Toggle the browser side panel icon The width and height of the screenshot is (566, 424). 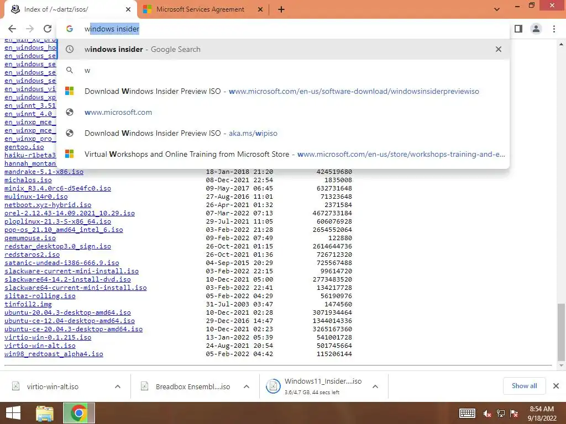tap(518, 29)
